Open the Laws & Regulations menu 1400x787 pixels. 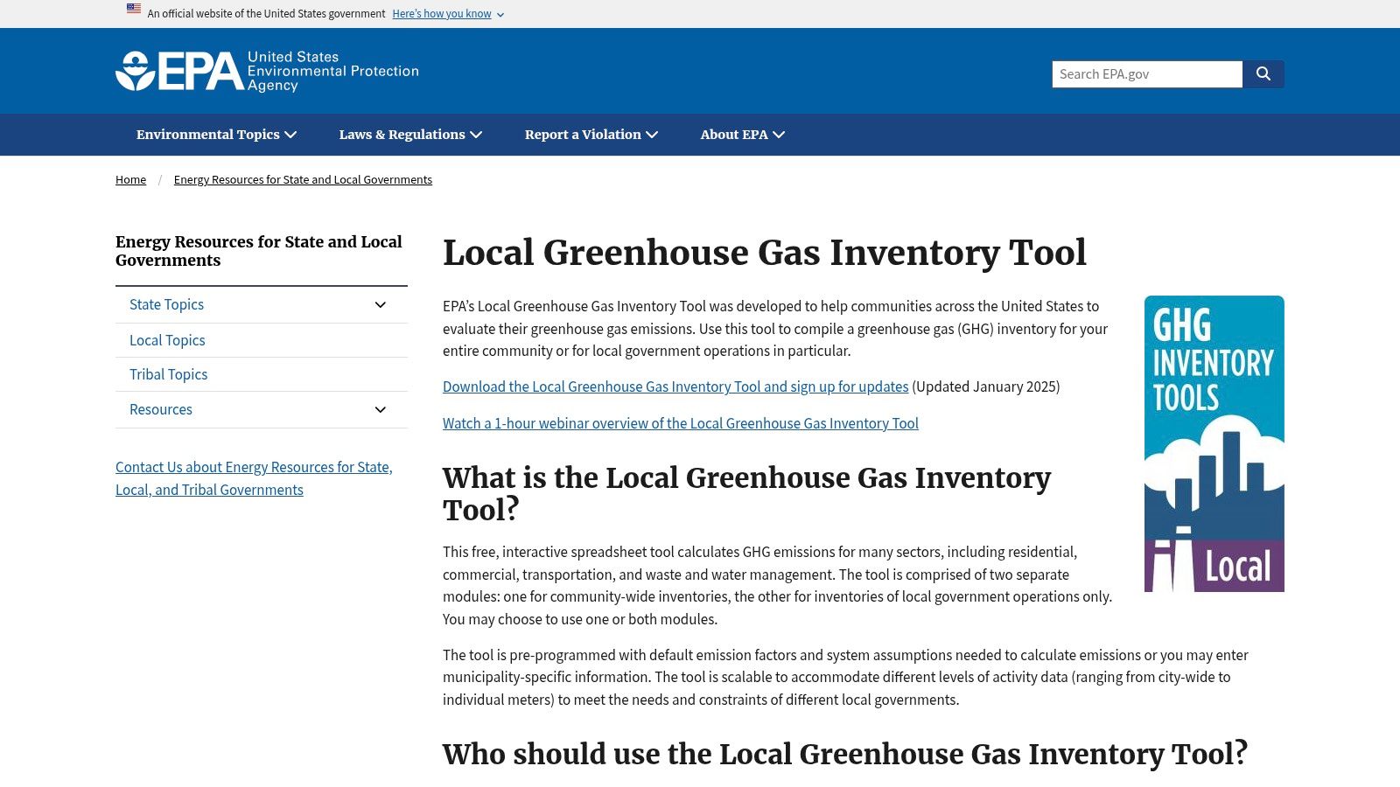point(410,135)
